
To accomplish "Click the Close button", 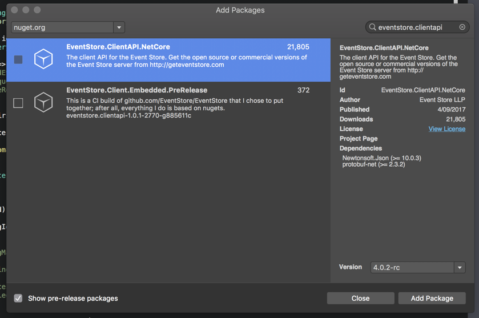I will click(360, 298).
